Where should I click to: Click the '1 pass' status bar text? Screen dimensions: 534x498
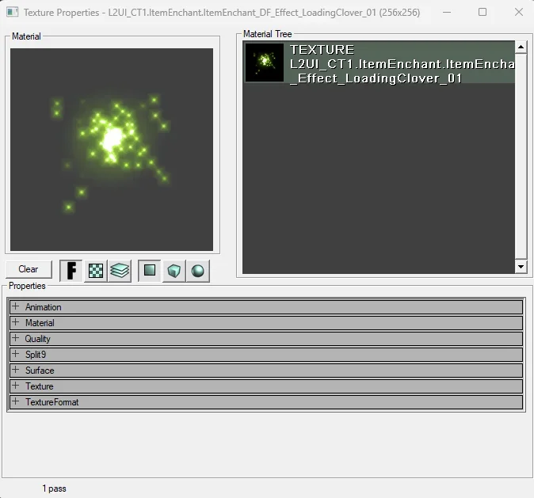(x=54, y=488)
